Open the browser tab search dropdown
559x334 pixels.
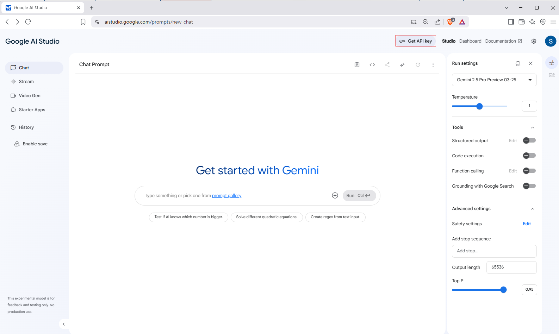point(507,8)
